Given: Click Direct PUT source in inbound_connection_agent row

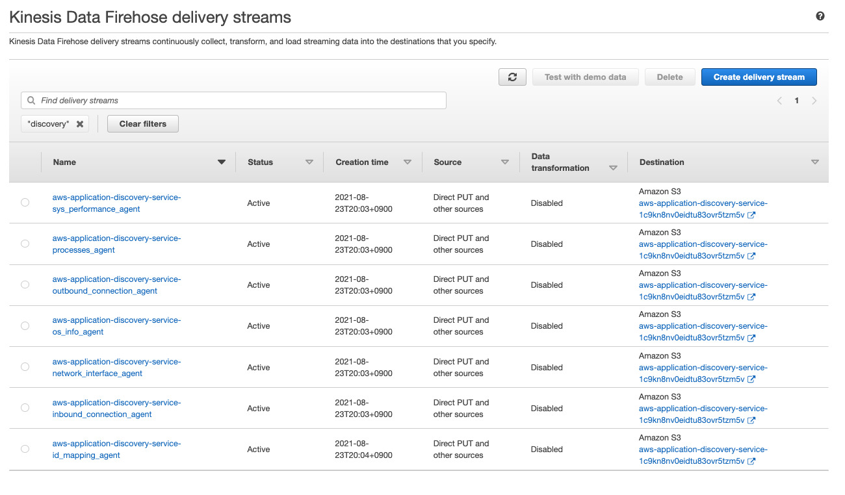Looking at the screenshot, I should point(461,409).
